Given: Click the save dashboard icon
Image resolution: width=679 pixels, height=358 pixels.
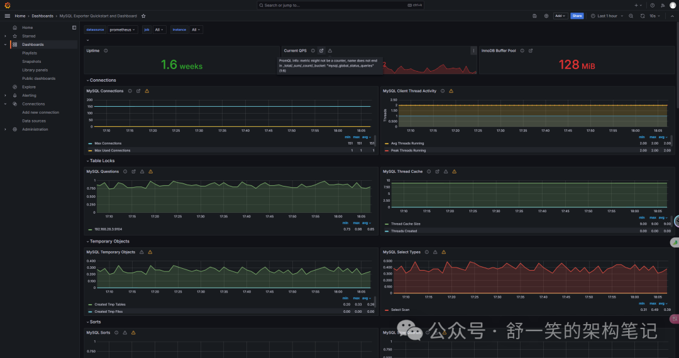Looking at the screenshot, I should tap(534, 16).
